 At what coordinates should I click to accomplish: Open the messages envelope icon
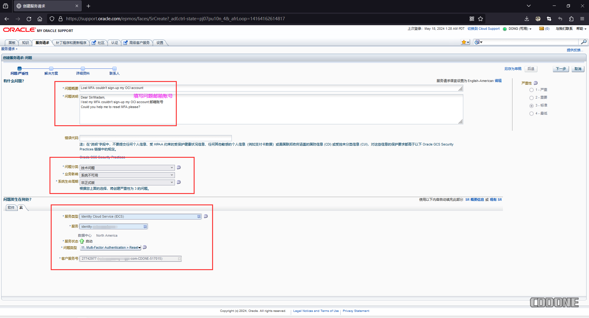[542, 29]
